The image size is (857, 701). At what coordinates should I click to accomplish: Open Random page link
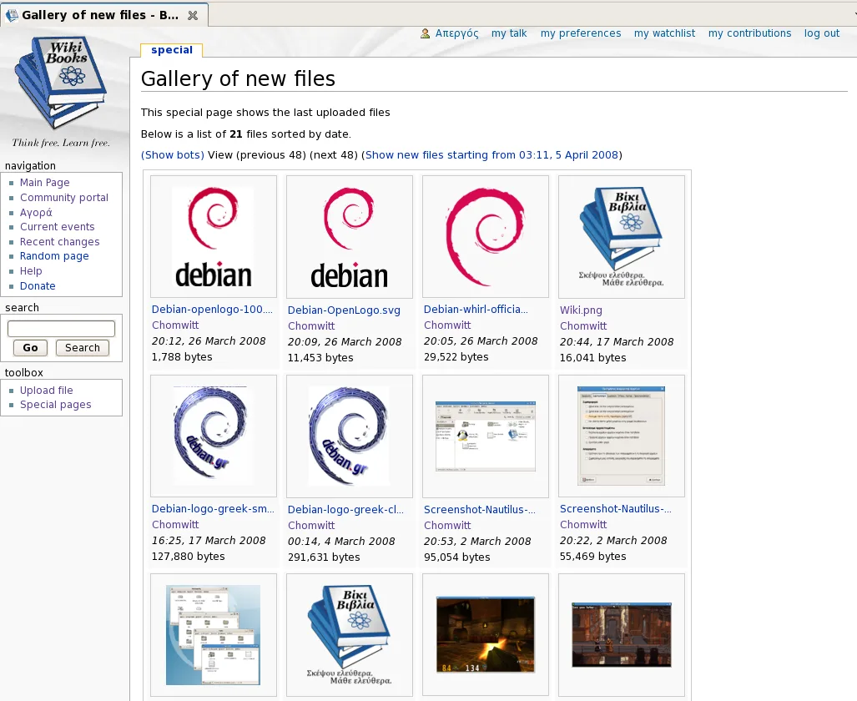pyautogui.click(x=54, y=256)
